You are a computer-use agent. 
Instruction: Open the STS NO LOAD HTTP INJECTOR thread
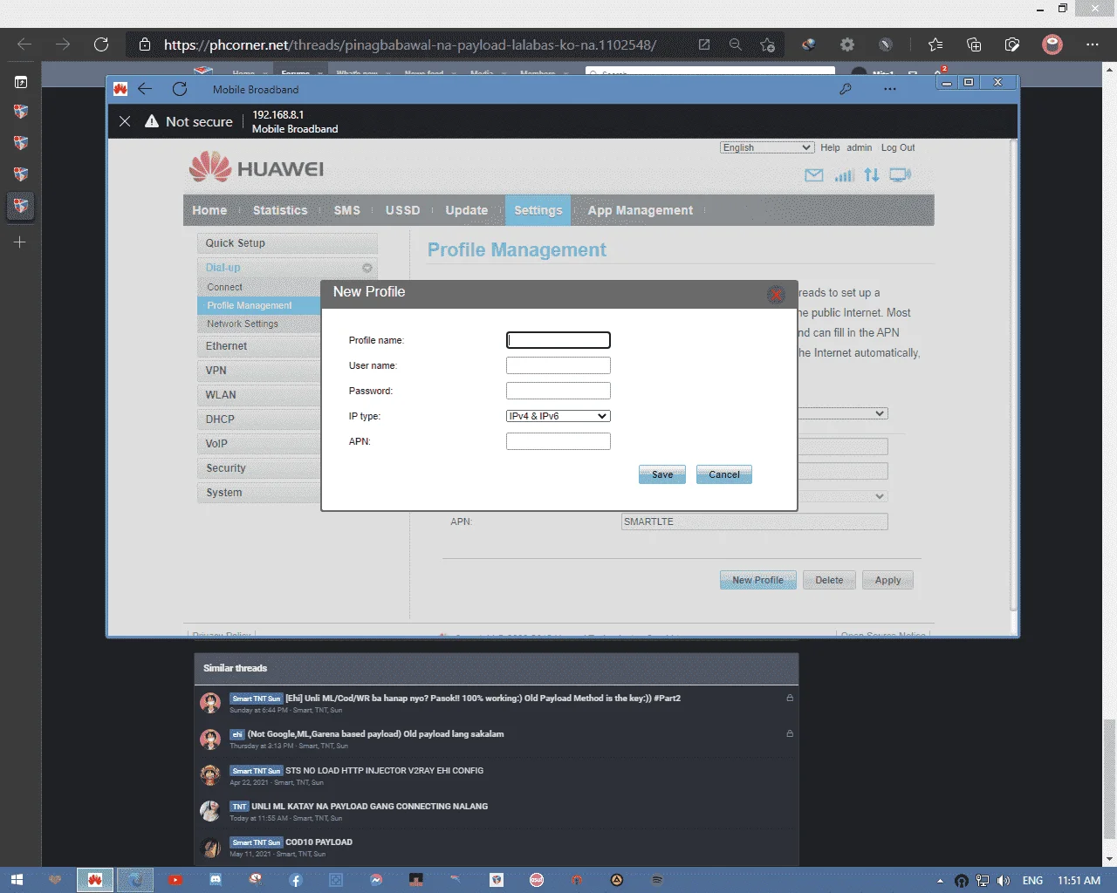tap(384, 771)
